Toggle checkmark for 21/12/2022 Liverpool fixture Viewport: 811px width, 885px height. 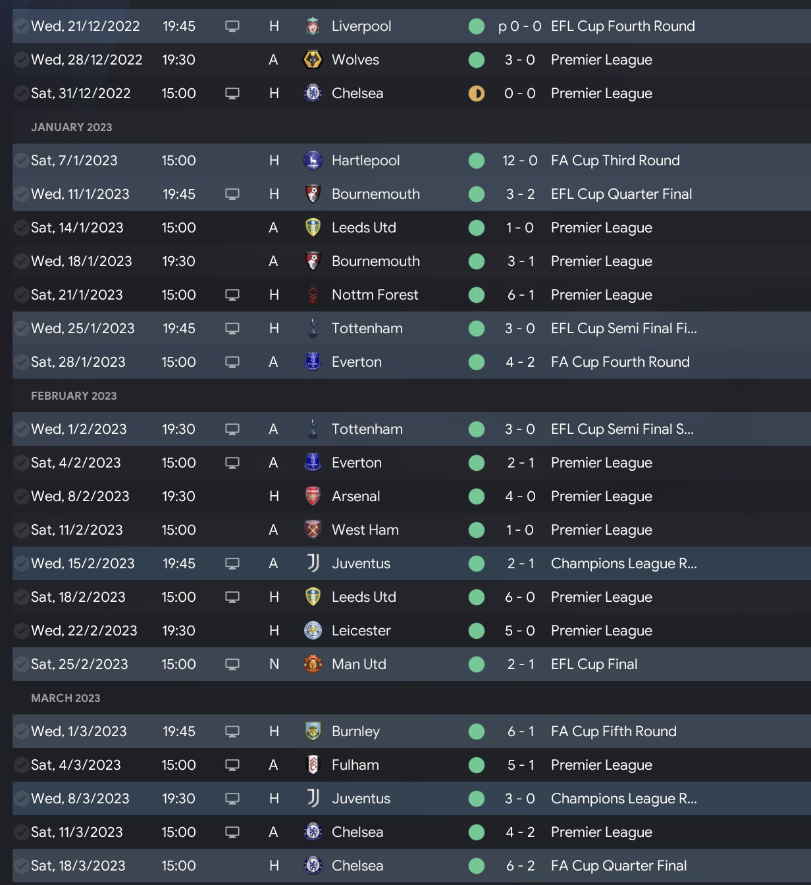point(21,26)
